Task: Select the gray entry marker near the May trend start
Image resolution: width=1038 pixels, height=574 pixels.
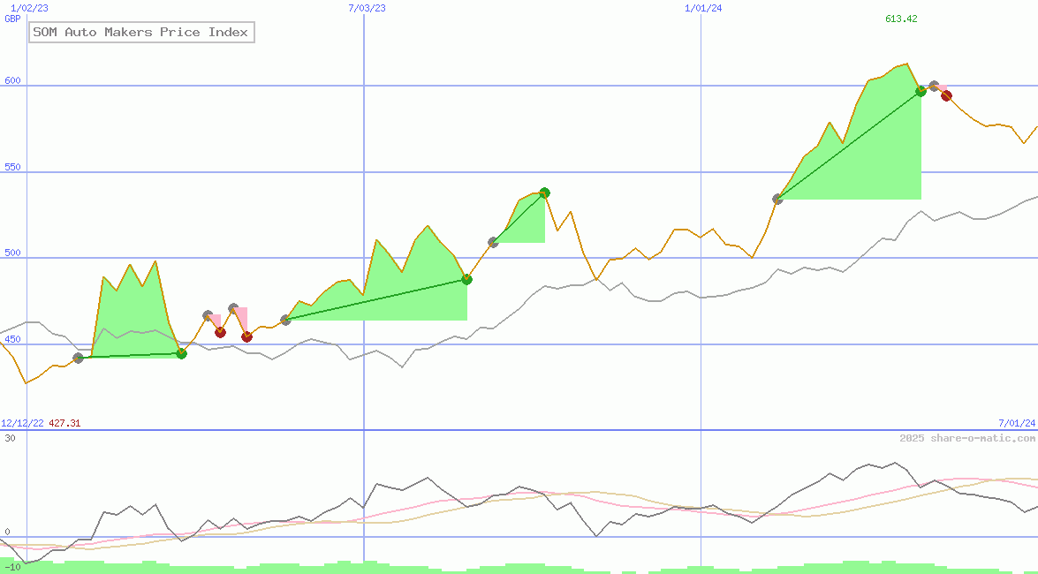Action: (x=285, y=320)
